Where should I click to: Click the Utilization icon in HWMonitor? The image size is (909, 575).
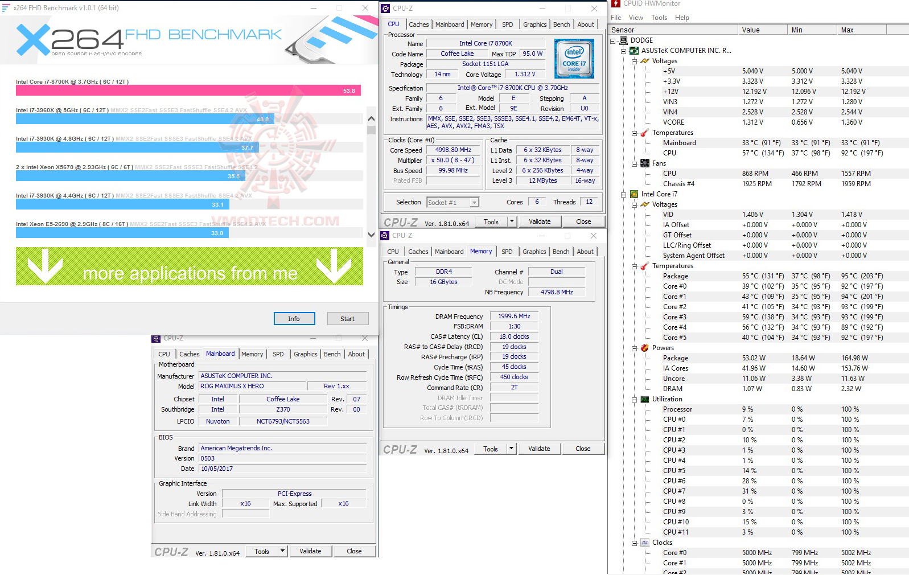click(x=645, y=399)
